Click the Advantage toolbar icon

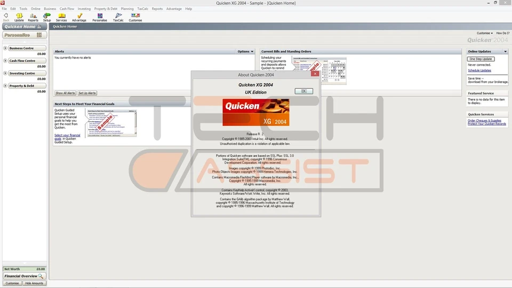(79, 17)
